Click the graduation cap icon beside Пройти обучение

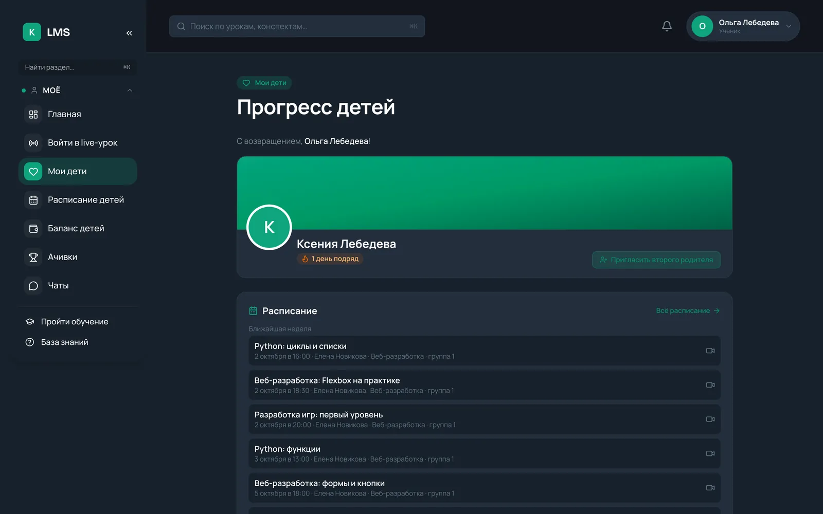point(30,322)
